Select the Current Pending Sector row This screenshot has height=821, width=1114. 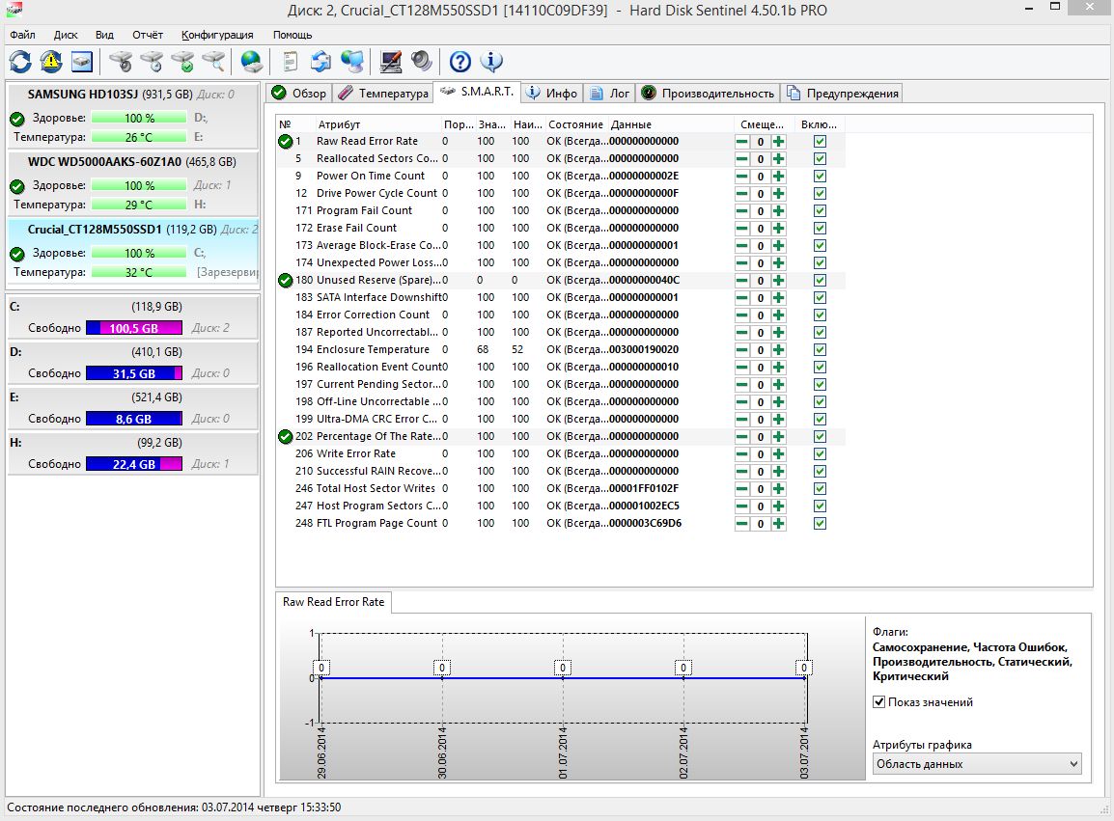560,384
